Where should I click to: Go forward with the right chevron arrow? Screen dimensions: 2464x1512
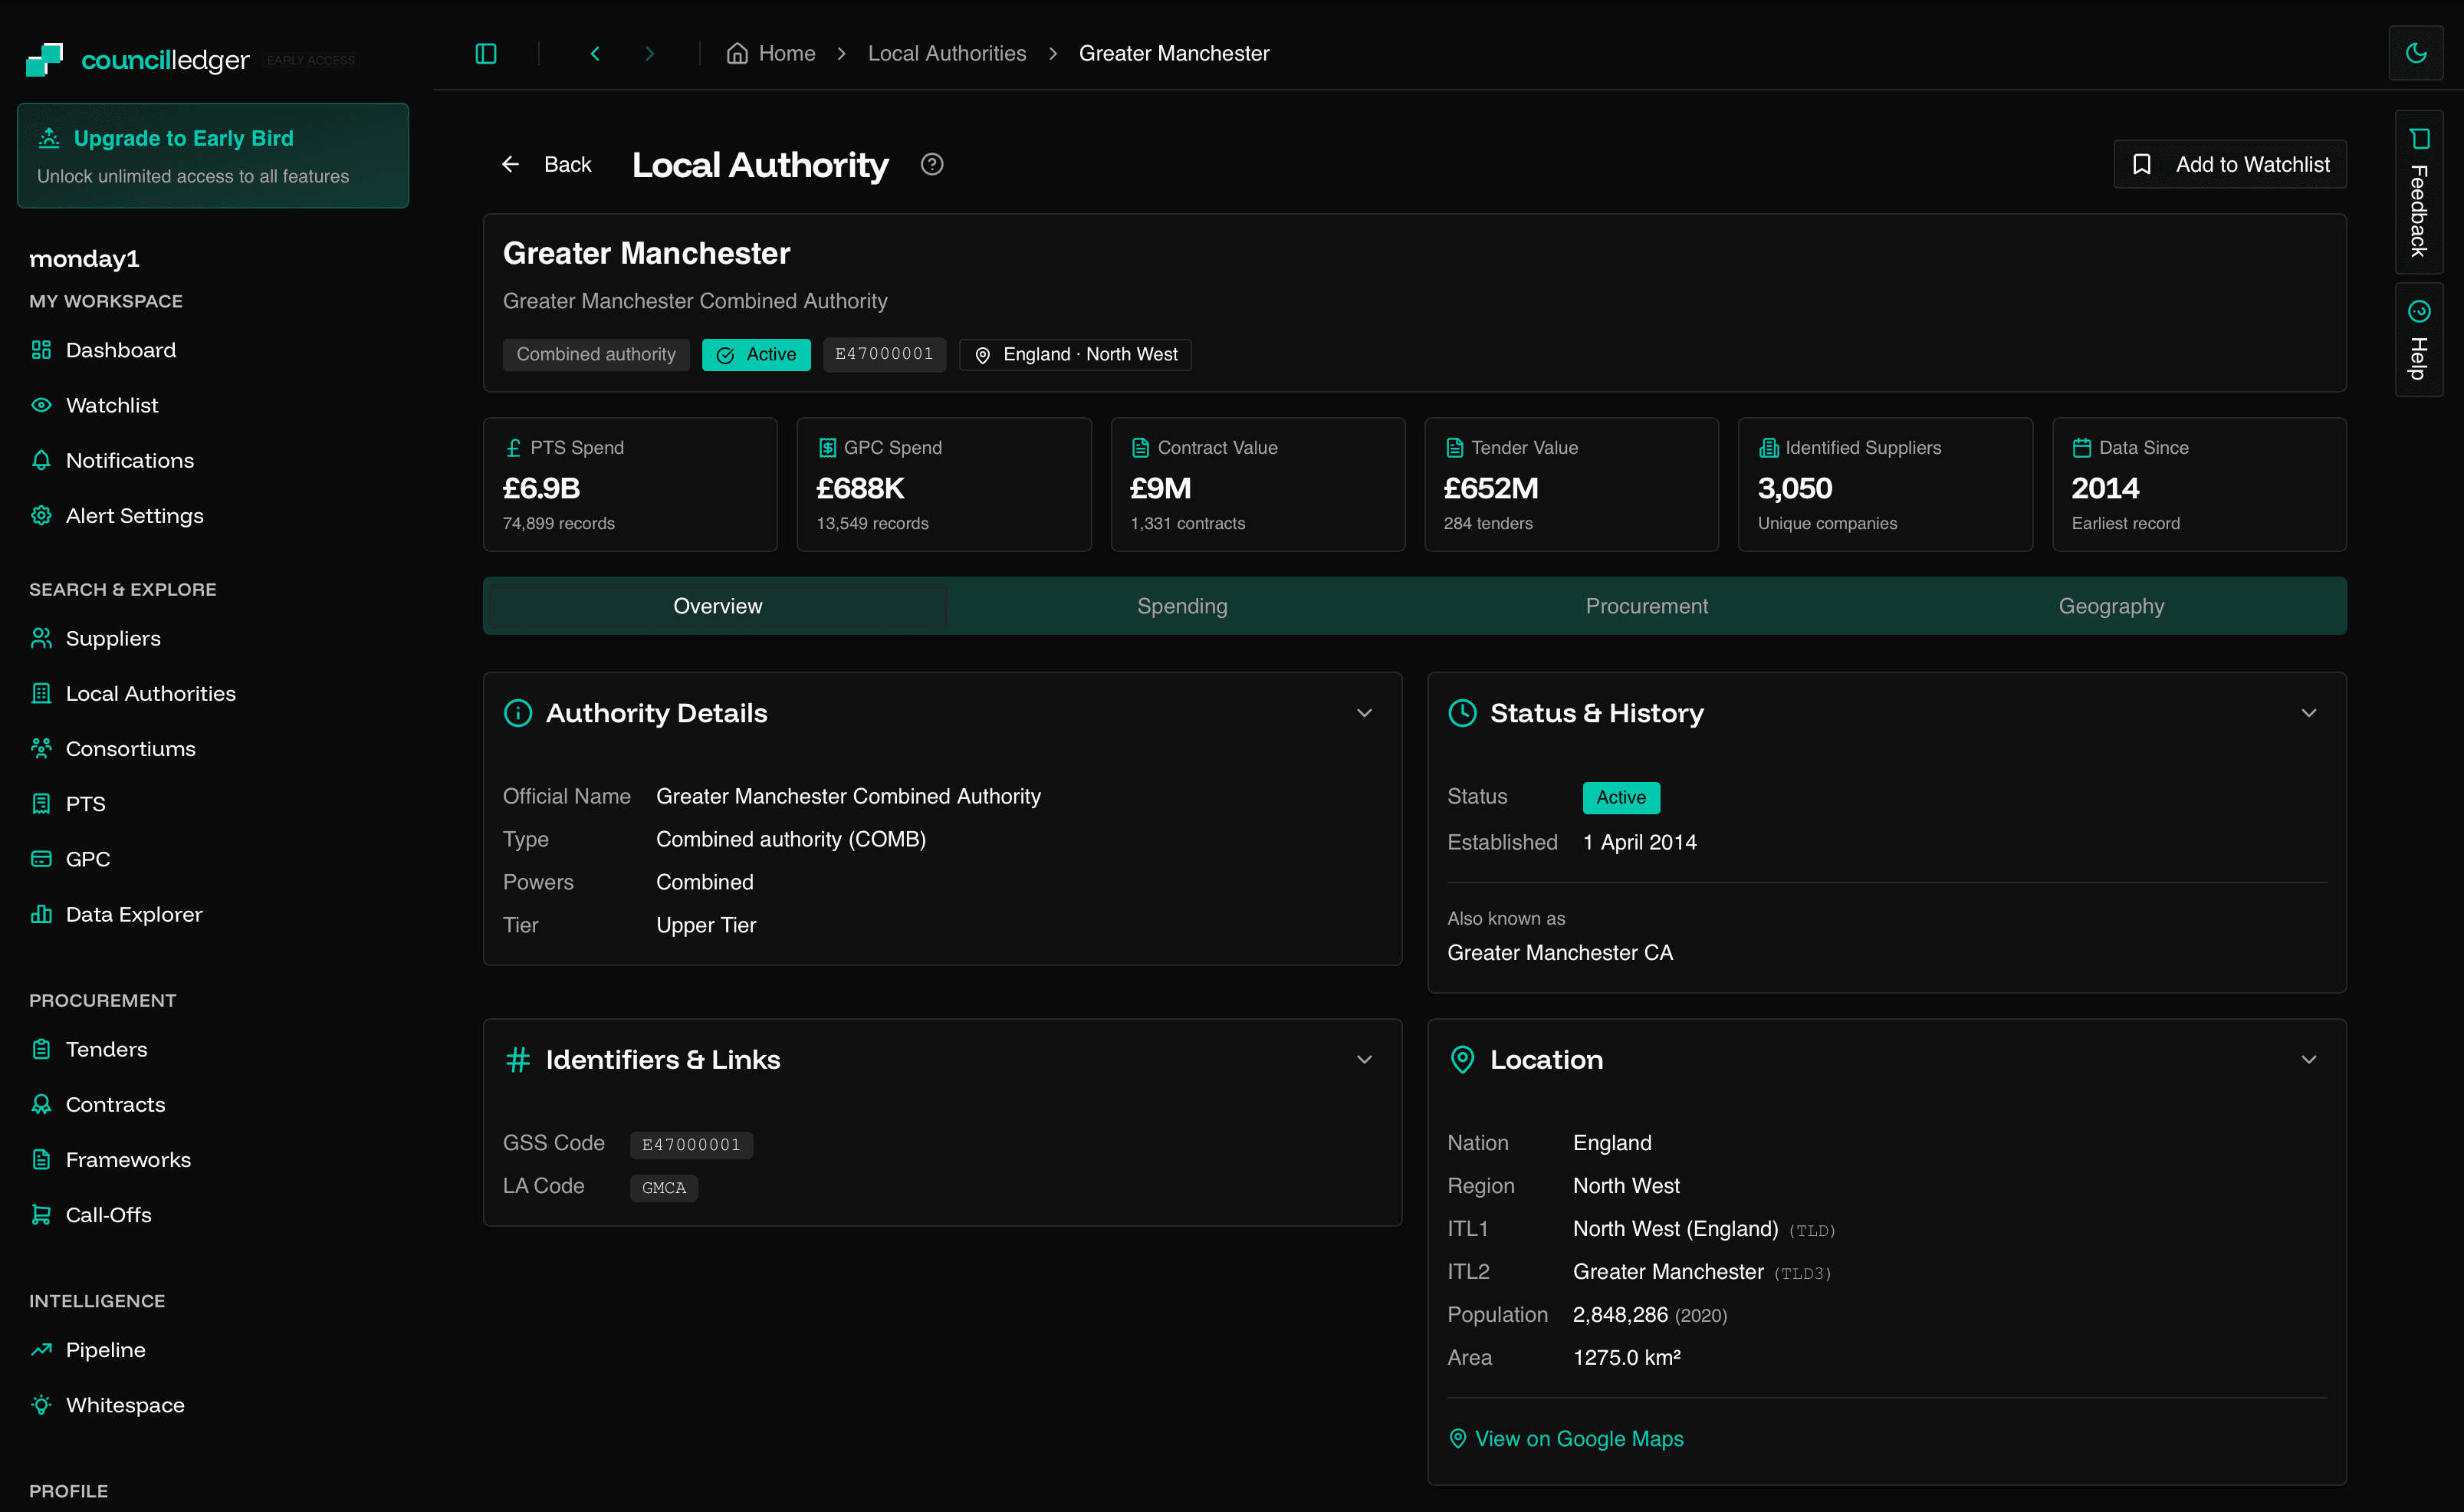(650, 53)
